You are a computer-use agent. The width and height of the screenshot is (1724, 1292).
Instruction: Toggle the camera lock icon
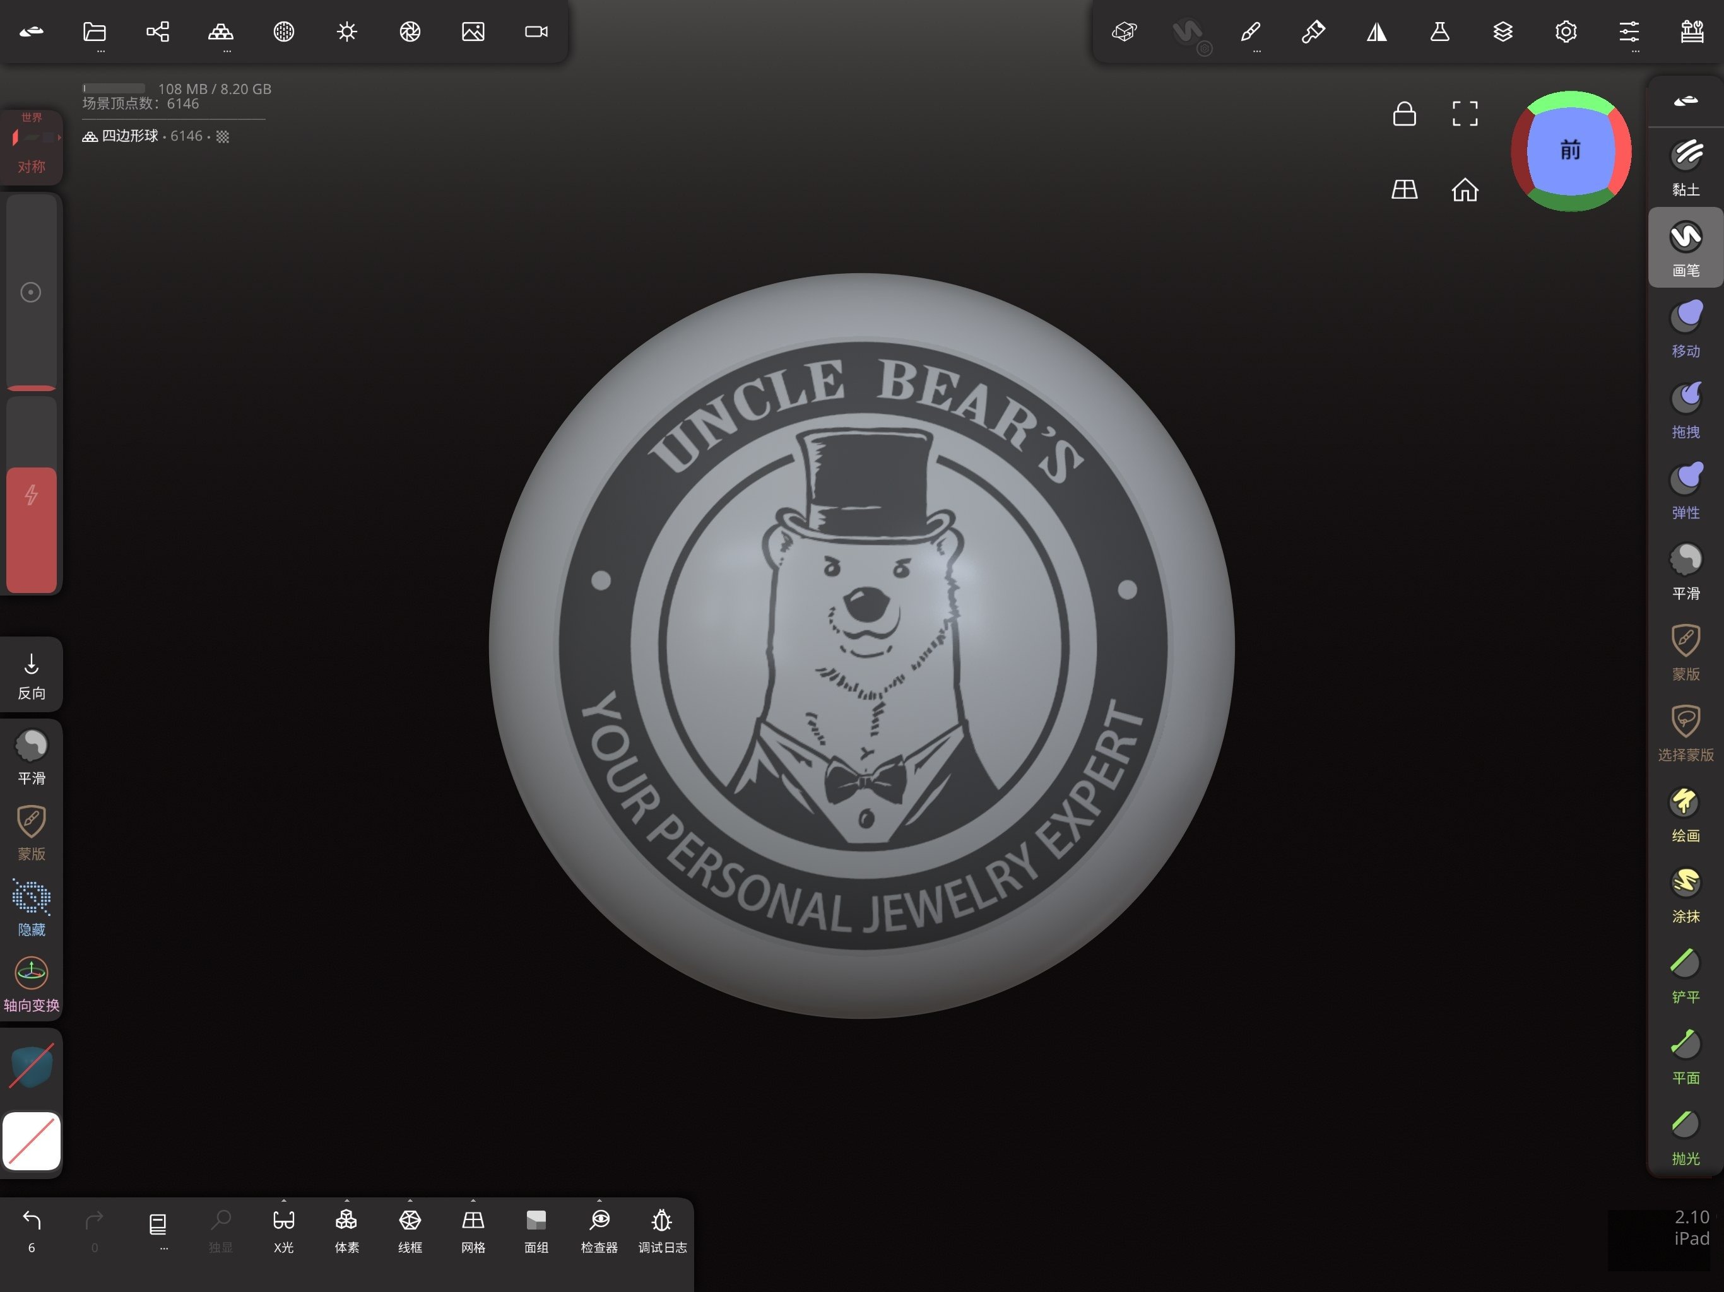point(1405,114)
